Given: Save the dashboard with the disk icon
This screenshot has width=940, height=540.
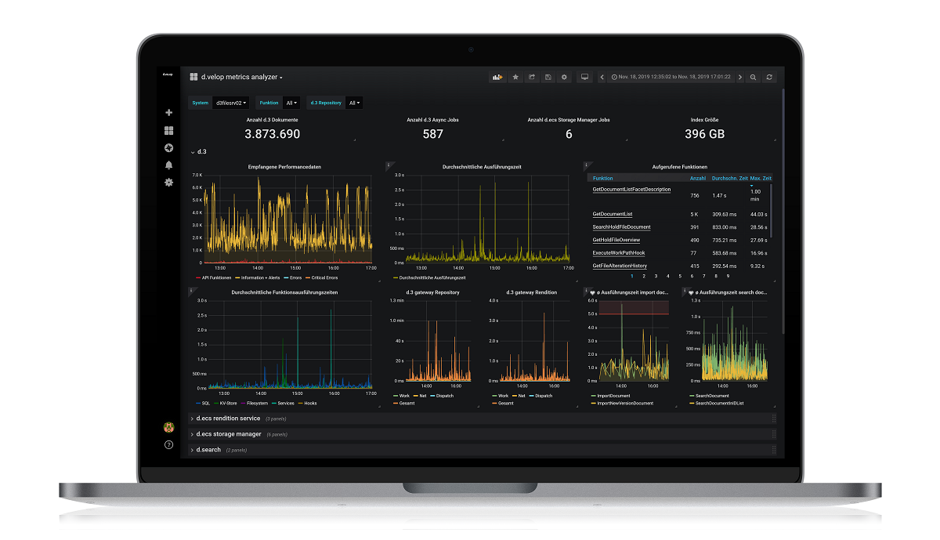Looking at the screenshot, I should click(548, 77).
